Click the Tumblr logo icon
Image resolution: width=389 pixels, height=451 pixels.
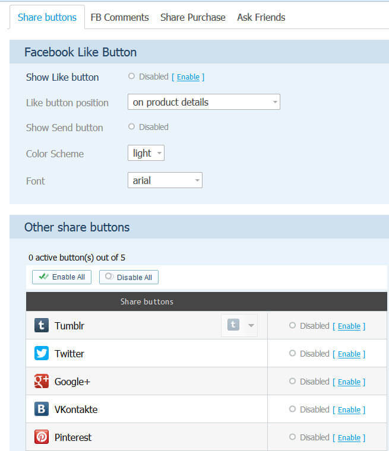coord(42,325)
